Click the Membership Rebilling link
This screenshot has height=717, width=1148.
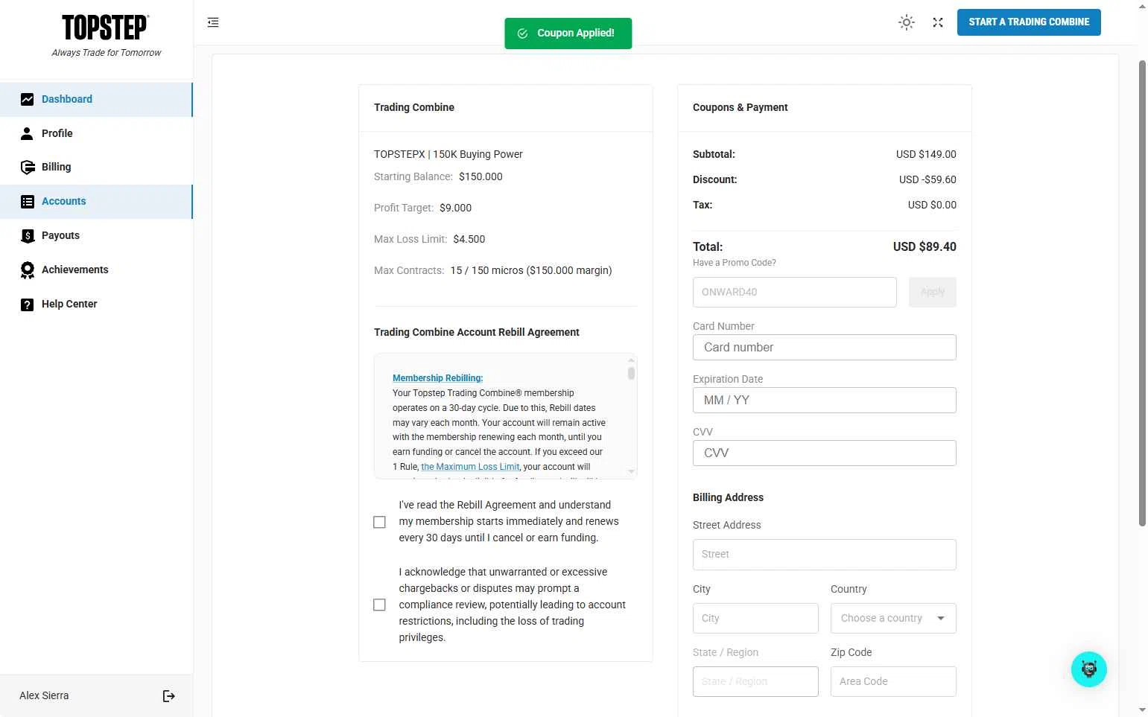coord(437,378)
